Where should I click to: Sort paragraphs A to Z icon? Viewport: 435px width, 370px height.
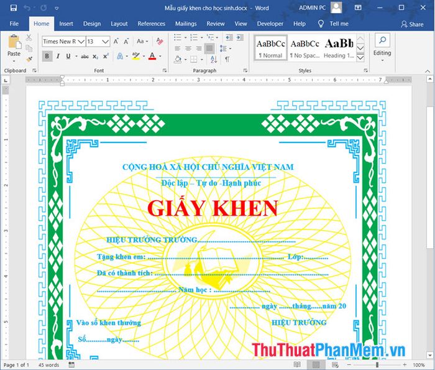pyautogui.click(x=214, y=59)
